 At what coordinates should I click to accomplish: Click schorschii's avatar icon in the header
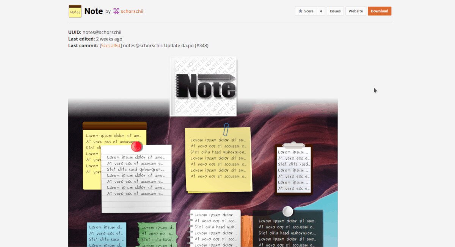[x=116, y=11]
